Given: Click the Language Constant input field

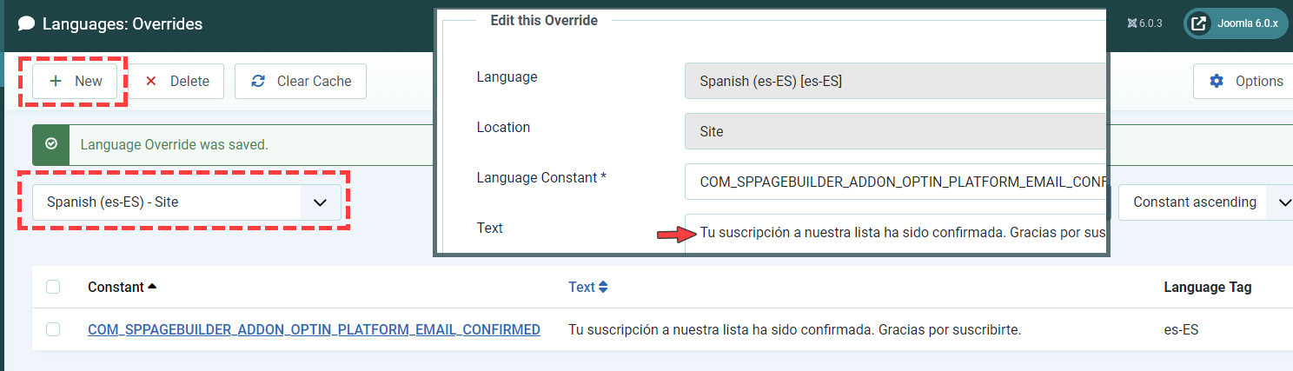Looking at the screenshot, I should click(x=895, y=182).
